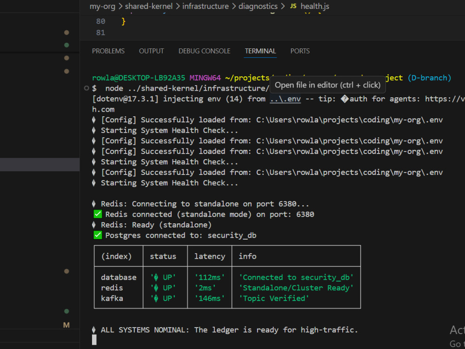Click the '2ms' latency value
Image resolution: width=465 pixels, height=349 pixels.
[x=205, y=288]
